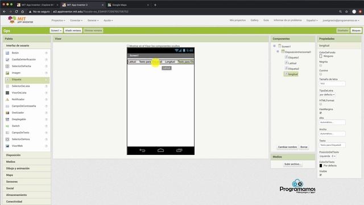Click the Tamaño de letra field
Image resolution: width=364 pixels, height=205 pixels.
tap(332, 84)
